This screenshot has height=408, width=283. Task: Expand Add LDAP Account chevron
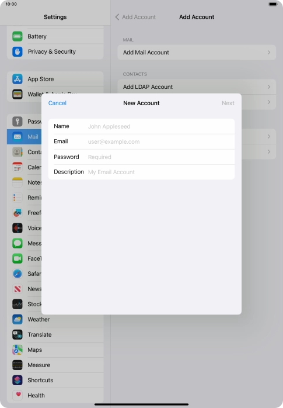pos(269,87)
